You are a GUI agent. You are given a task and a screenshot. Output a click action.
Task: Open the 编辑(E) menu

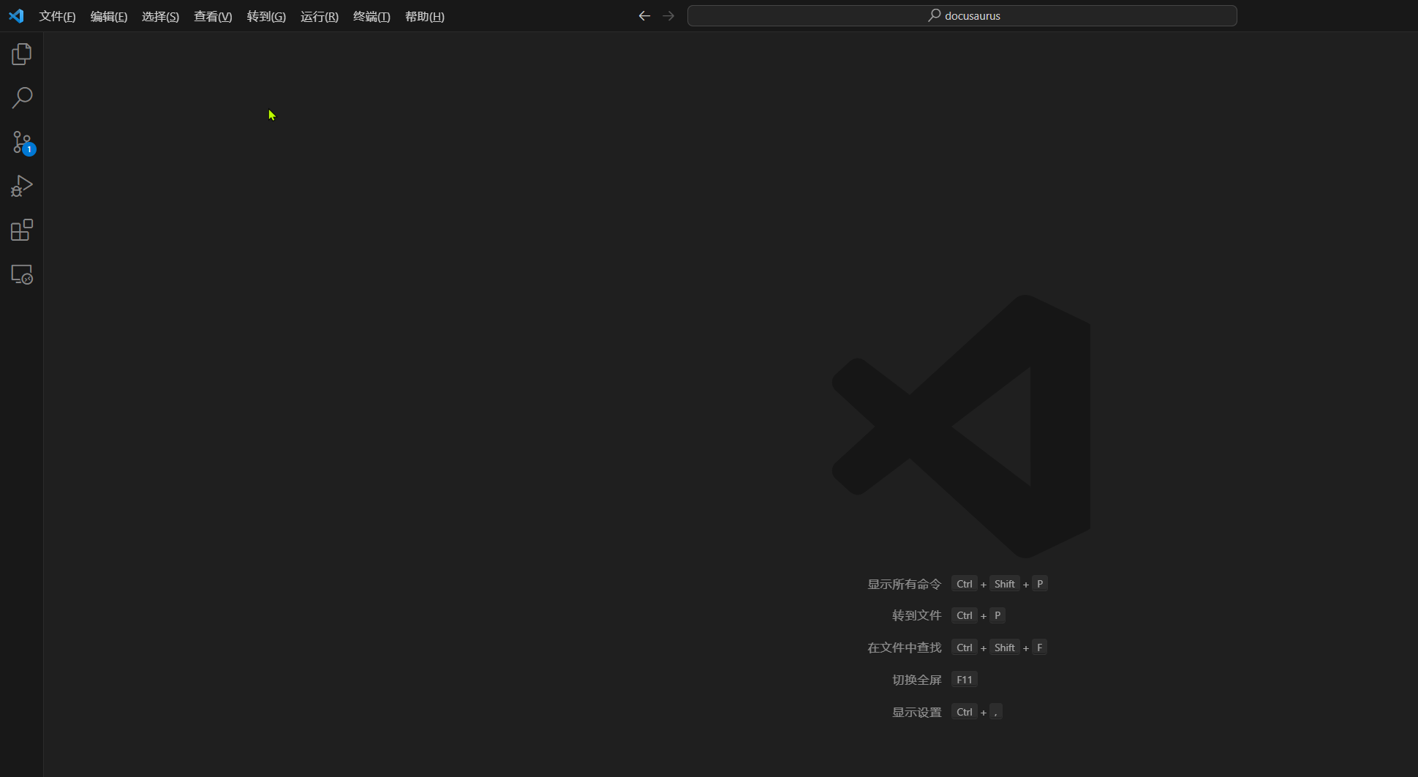pos(109,16)
